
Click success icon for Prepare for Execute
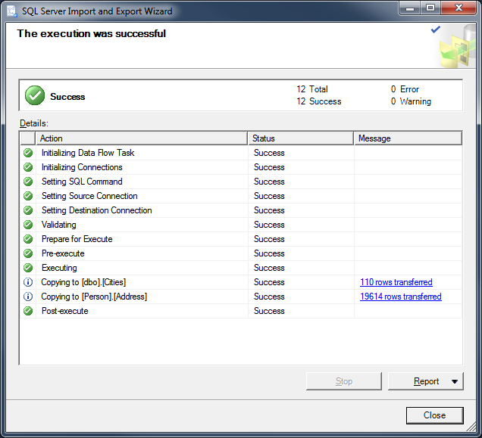(28, 239)
